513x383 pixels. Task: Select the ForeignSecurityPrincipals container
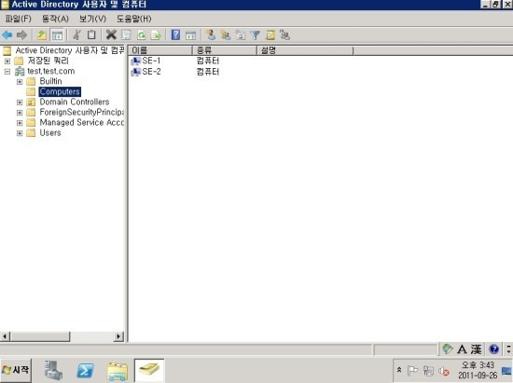click(x=82, y=113)
